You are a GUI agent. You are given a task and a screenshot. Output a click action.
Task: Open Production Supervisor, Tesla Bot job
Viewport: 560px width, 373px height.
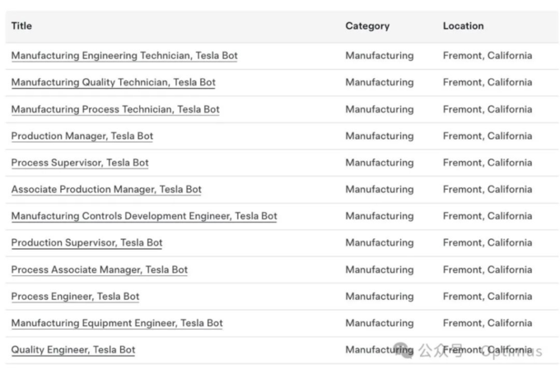tap(86, 242)
